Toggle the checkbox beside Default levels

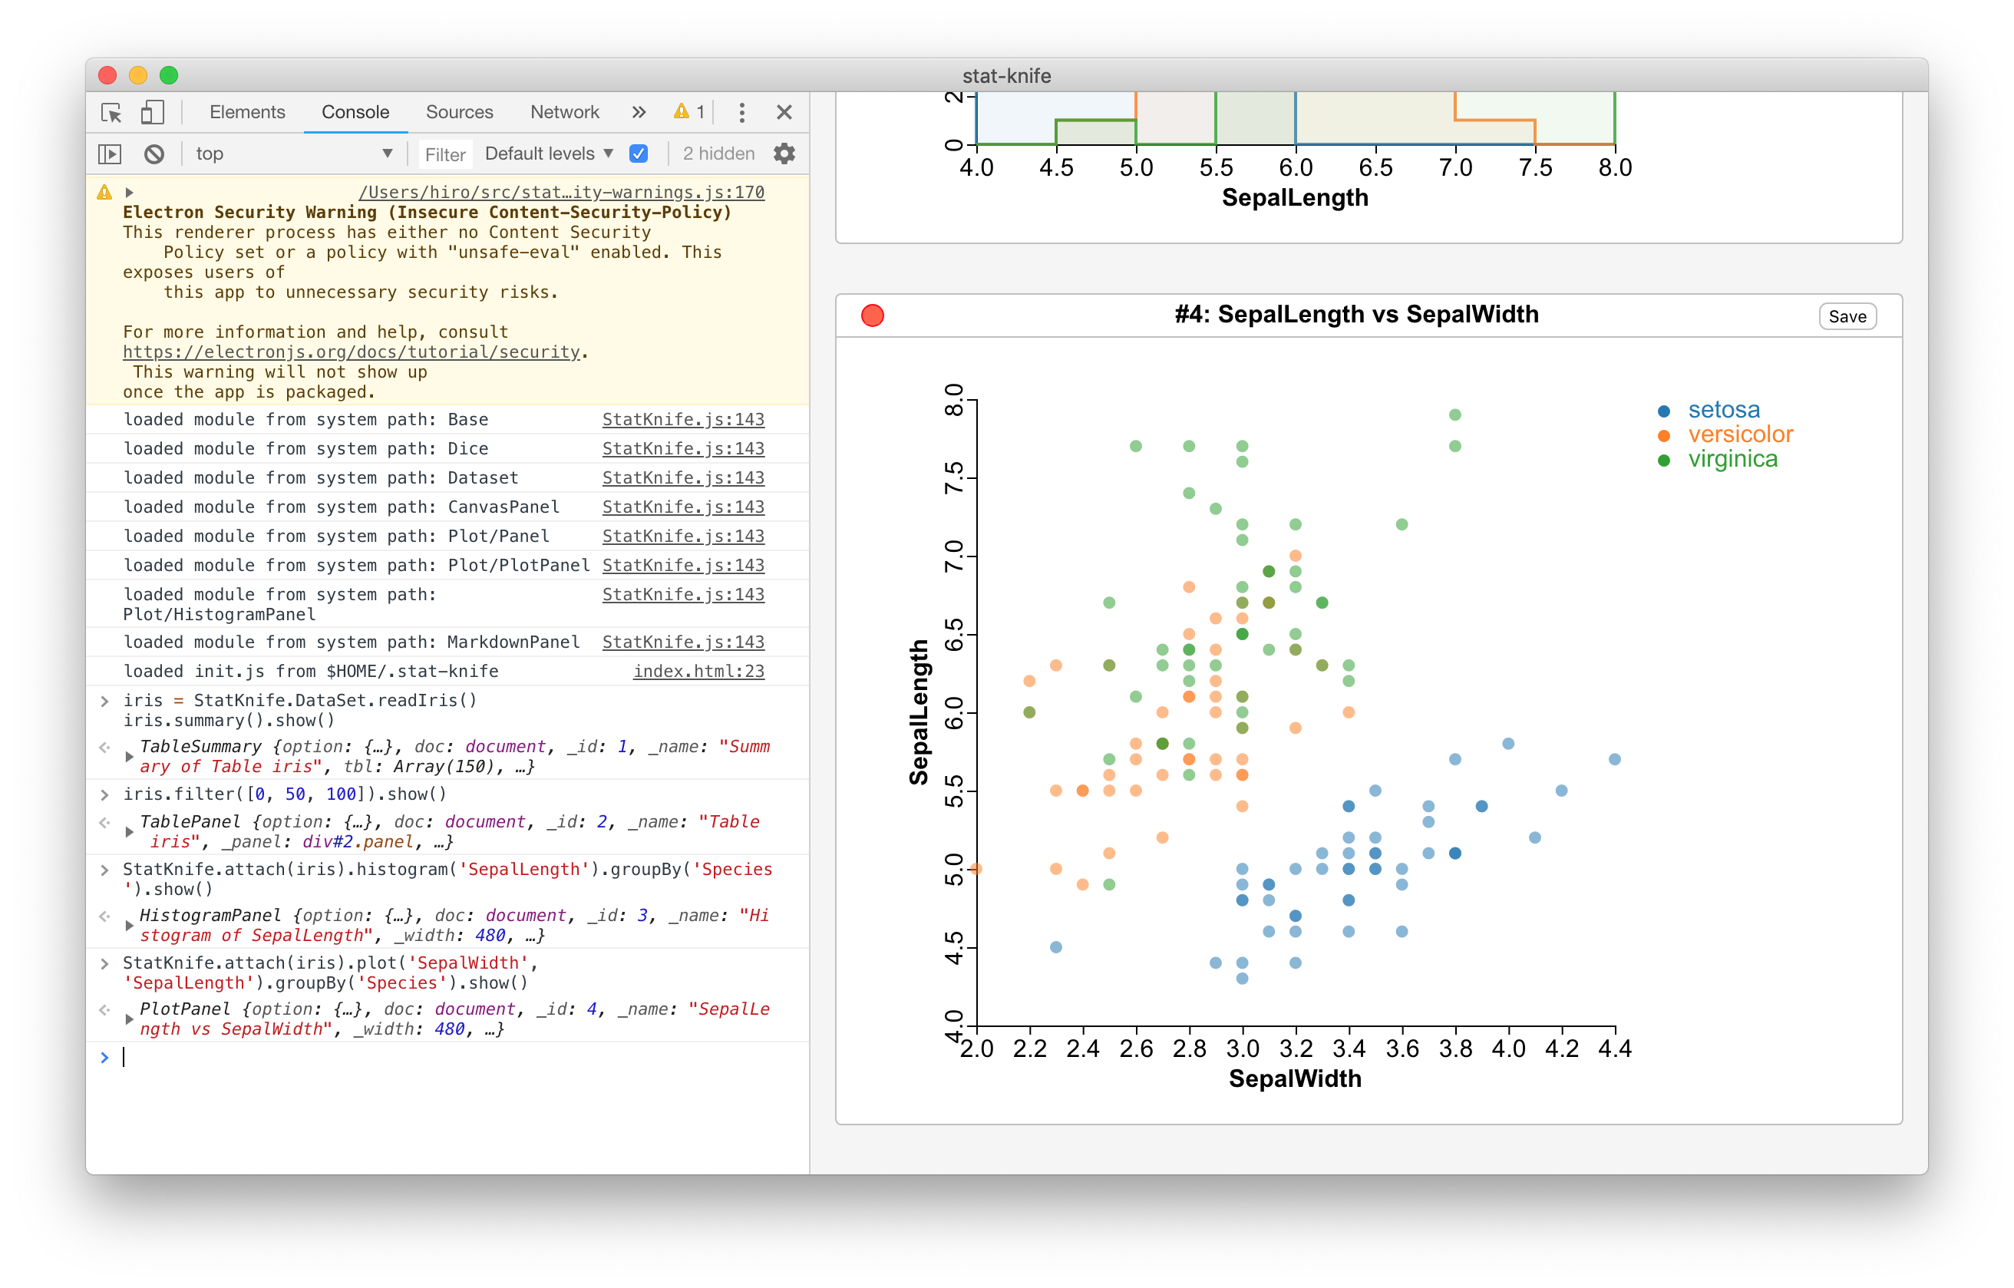click(638, 154)
